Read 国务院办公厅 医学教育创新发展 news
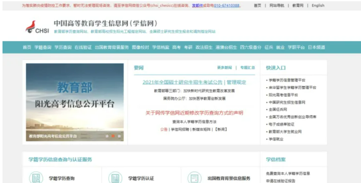This screenshot has width=361, height=183. click(194, 98)
